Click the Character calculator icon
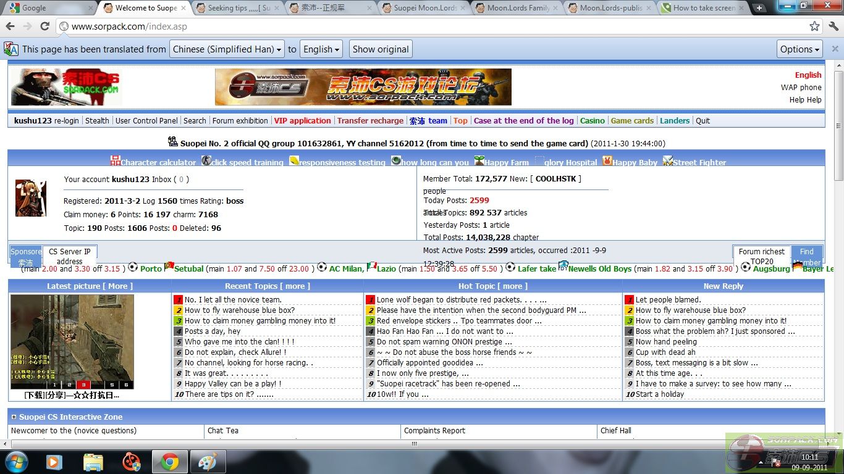Screen dimensions: 844x474 (116, 161)
